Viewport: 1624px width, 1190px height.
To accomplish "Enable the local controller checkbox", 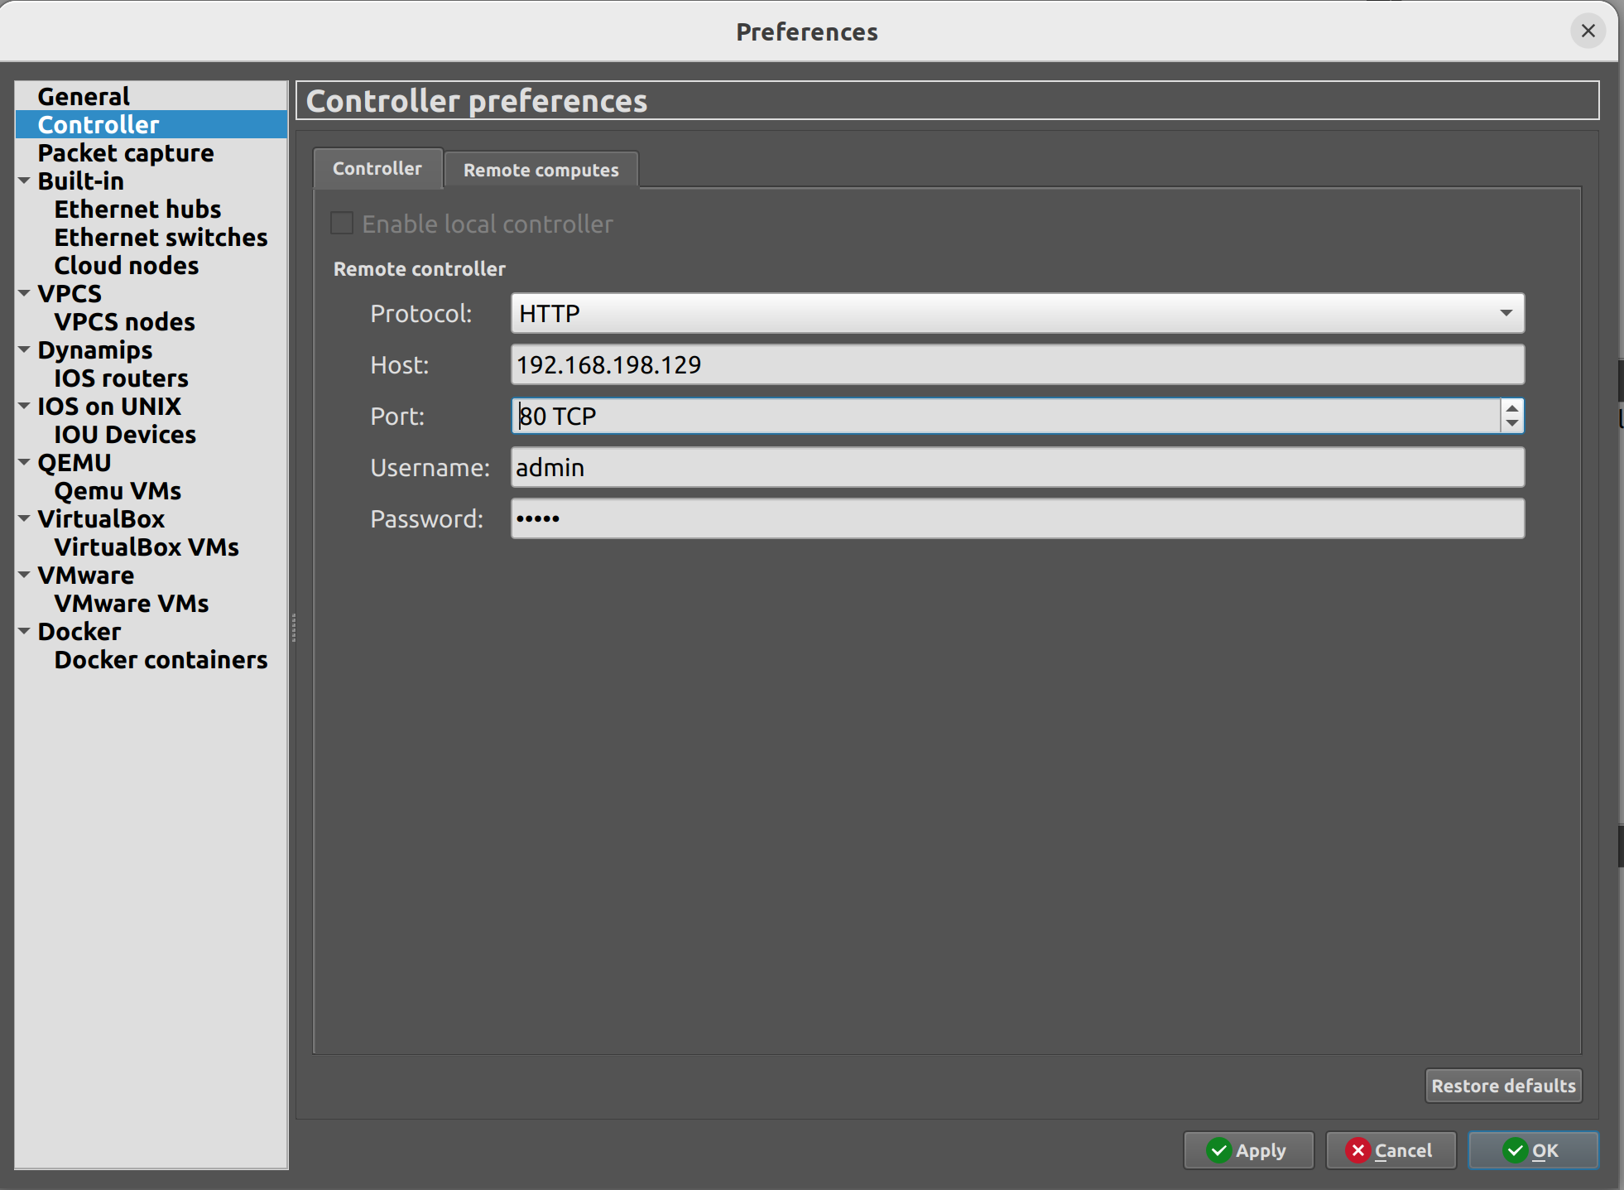I will click(341, 222).
